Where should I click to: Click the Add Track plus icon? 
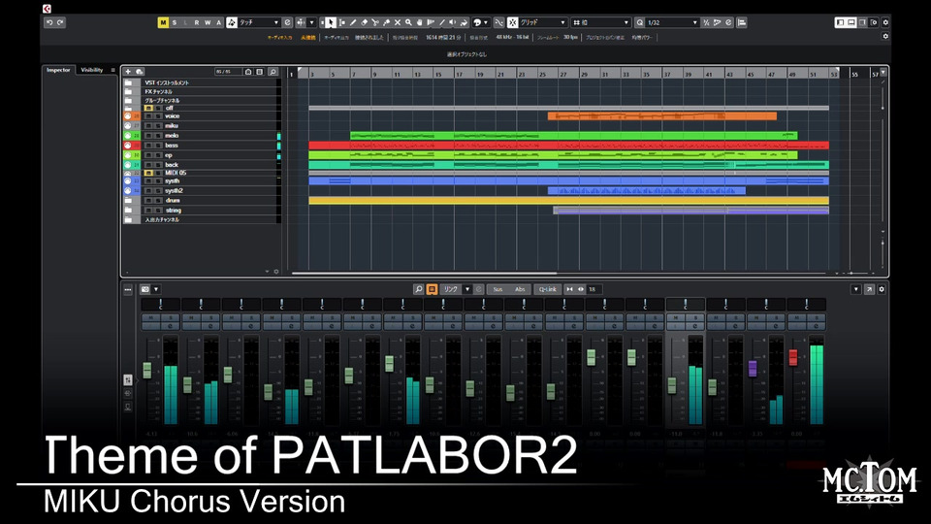pos(128,71)
